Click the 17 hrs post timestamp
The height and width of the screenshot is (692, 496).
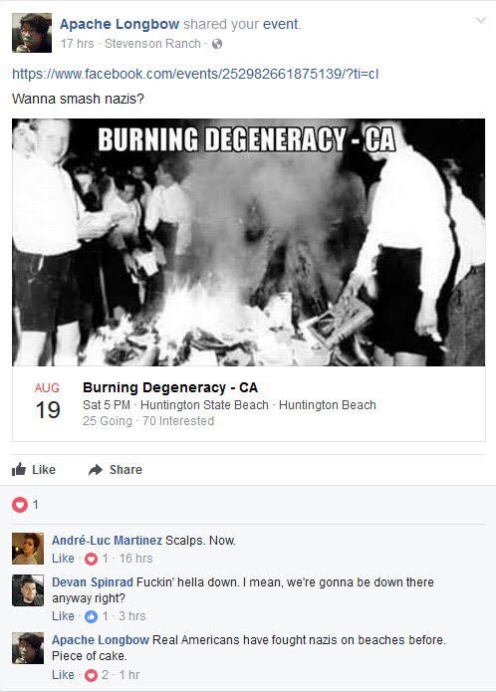(78, 44)
